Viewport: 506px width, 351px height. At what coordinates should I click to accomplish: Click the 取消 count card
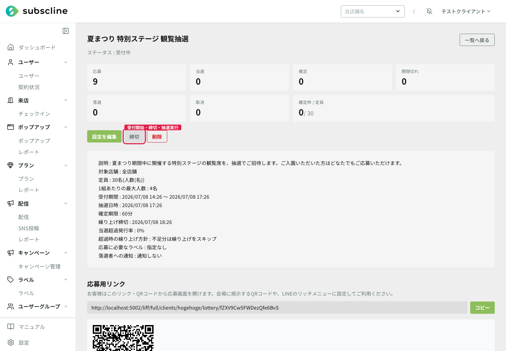click(x=239, y=108)
